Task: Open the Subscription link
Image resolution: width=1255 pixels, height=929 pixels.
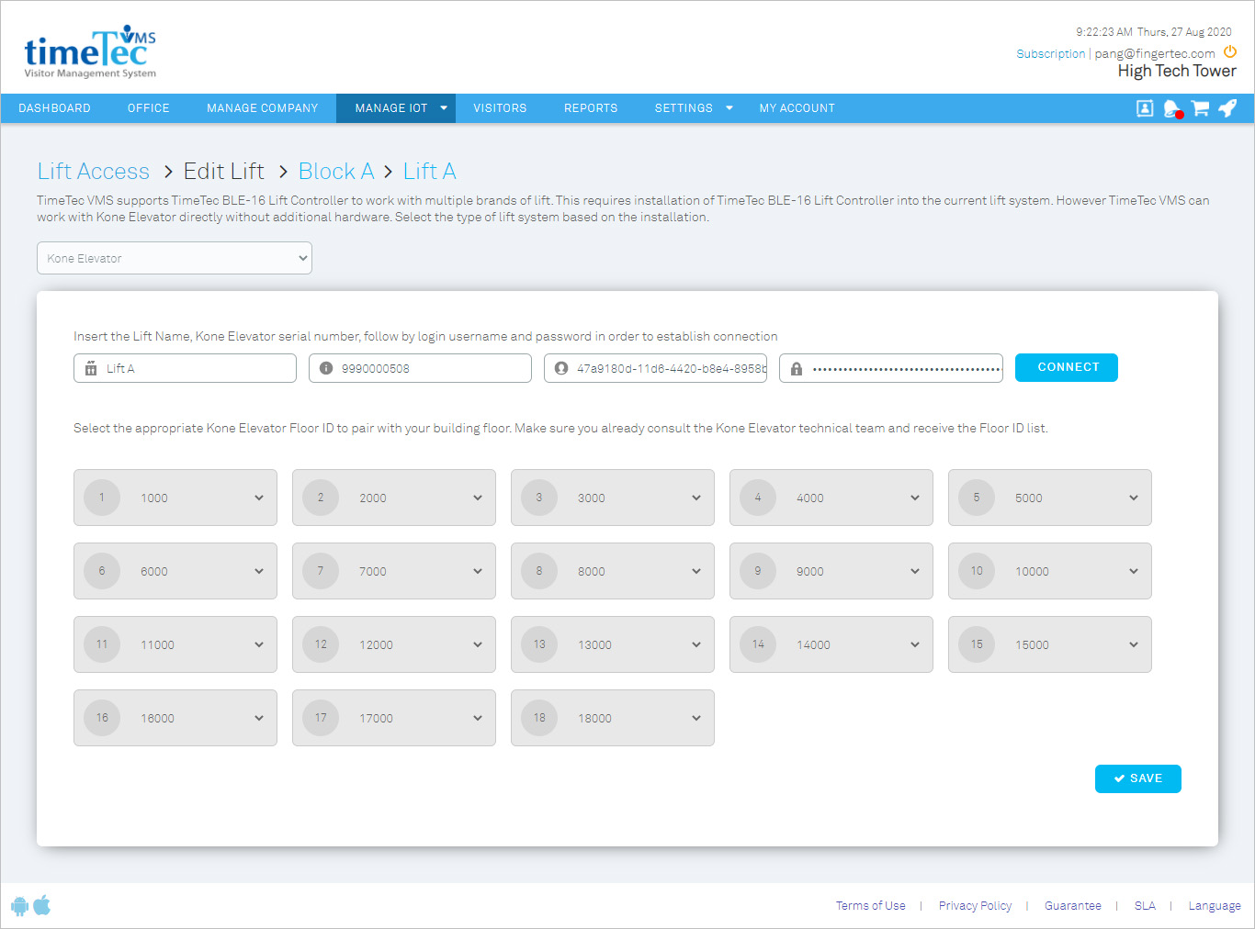Action: coord(1051,54)
